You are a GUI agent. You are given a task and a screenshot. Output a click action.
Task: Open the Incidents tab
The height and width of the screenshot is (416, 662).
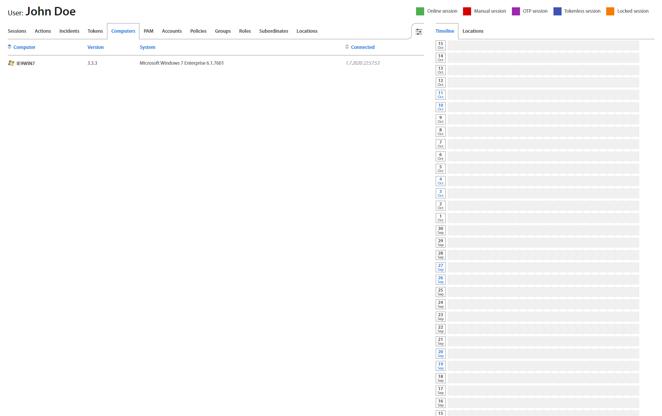coord(69,31)
